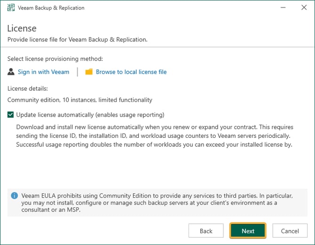
Task: Open Sign in with Veeam link
Action: click(x=43, y=72)
